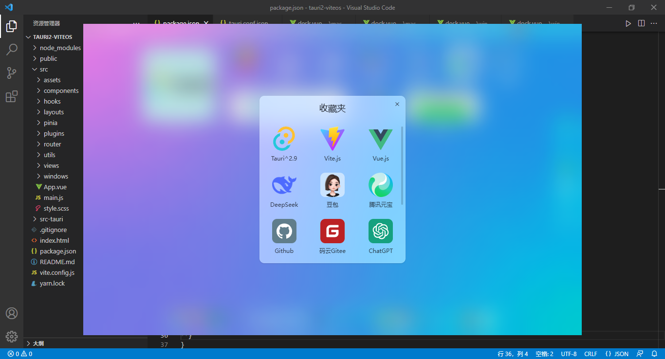Close the package.json editor tab
The image size is (665, 359).
point(206,23)
